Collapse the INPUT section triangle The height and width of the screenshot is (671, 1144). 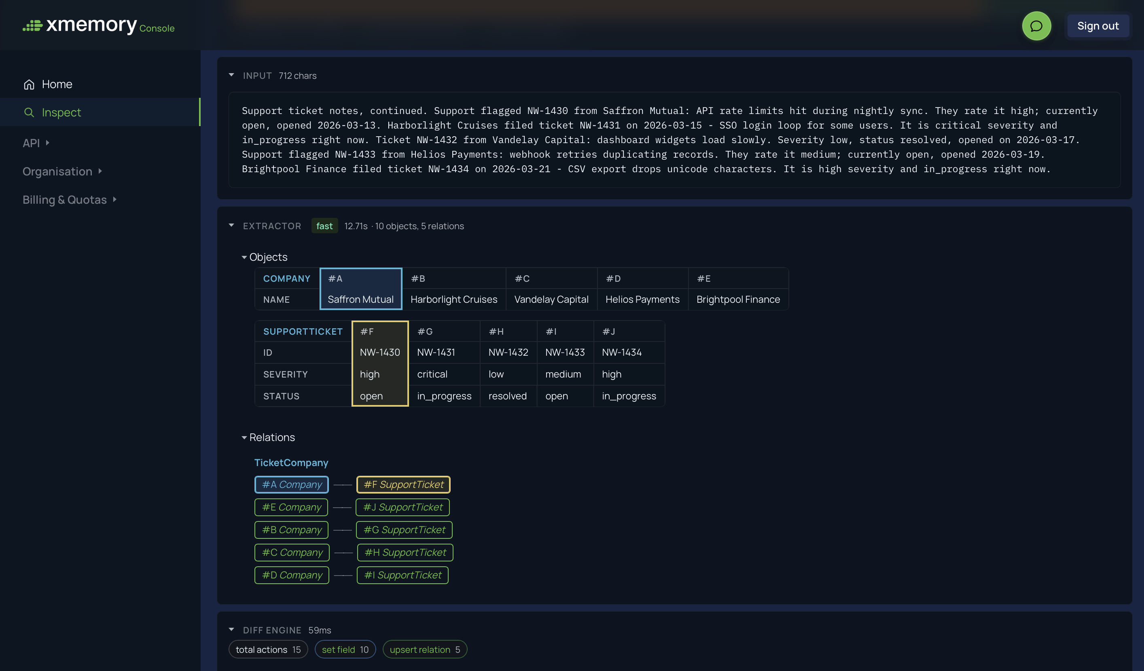[231, 75]
